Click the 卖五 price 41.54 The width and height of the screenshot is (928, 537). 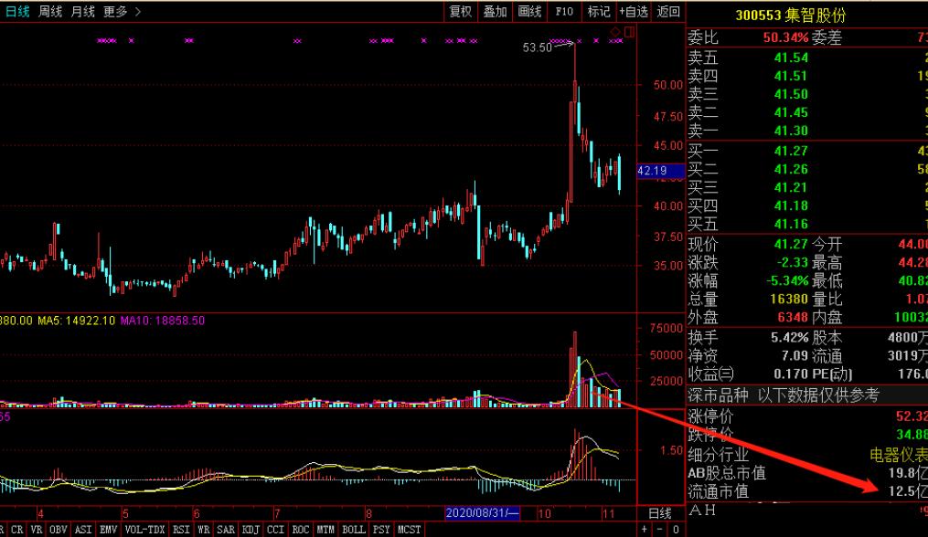tap(791, 58)
